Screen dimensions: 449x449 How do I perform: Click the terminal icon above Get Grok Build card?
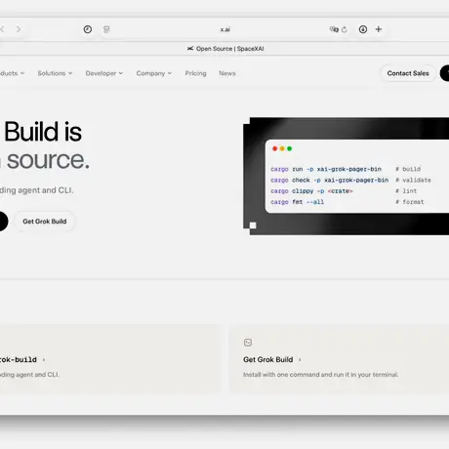point(248,343)
